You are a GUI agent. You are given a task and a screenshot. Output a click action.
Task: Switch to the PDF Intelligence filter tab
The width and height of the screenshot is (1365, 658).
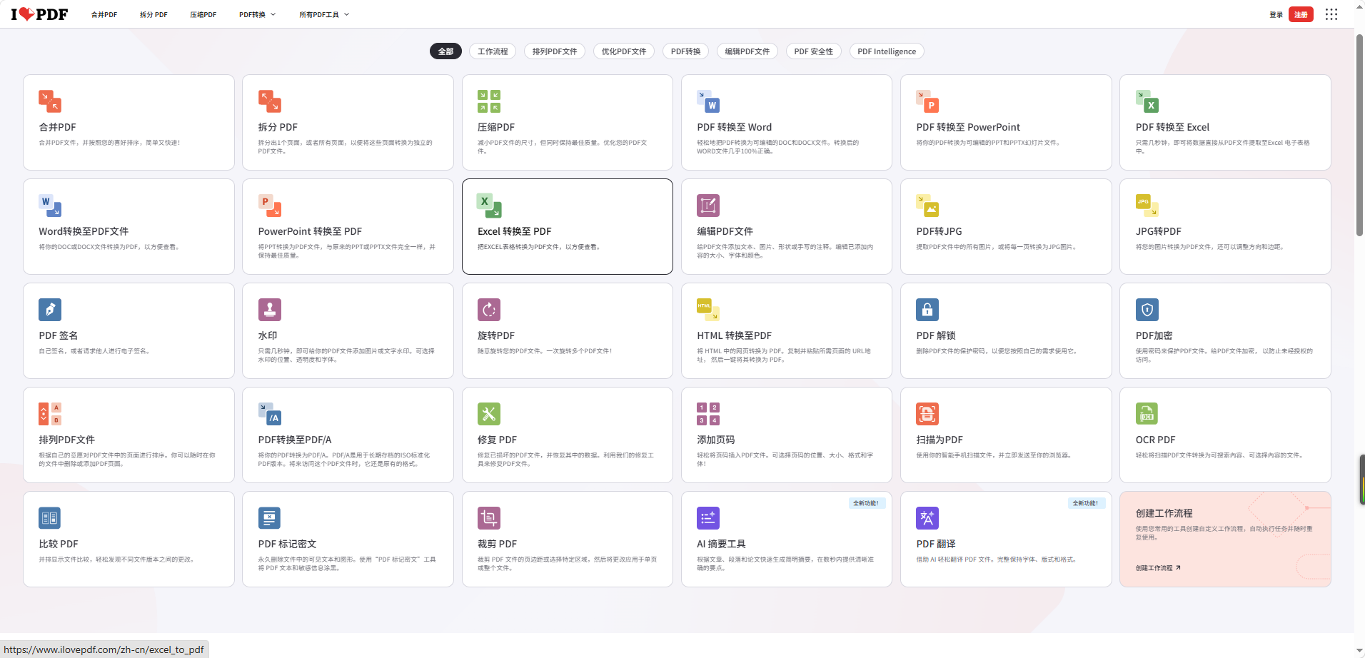click(886, 51)
